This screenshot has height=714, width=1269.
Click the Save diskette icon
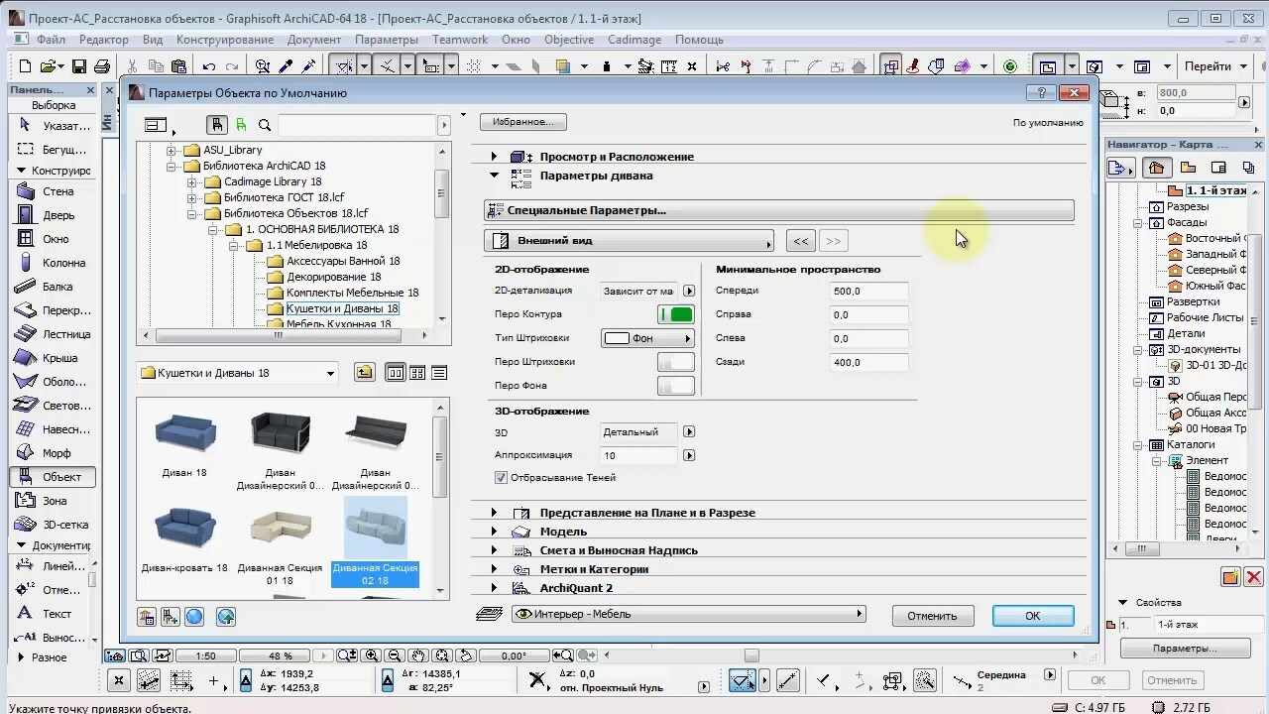tap(78, 66)
